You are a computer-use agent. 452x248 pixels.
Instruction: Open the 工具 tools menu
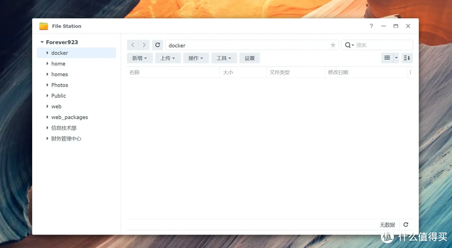tap(223, 58)
